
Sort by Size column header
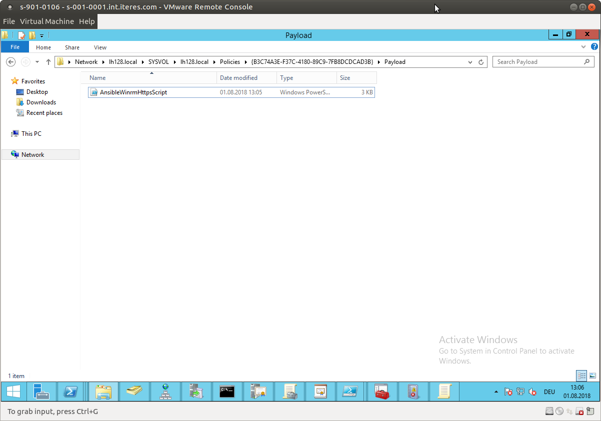[356, 78]
